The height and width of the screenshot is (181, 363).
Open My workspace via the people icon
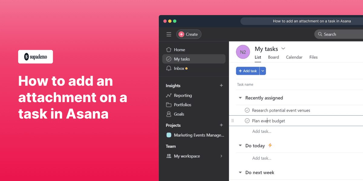(169, 156)
